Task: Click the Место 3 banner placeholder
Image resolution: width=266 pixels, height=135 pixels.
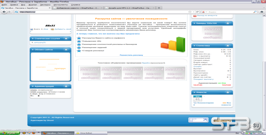Action: point(132,73)
